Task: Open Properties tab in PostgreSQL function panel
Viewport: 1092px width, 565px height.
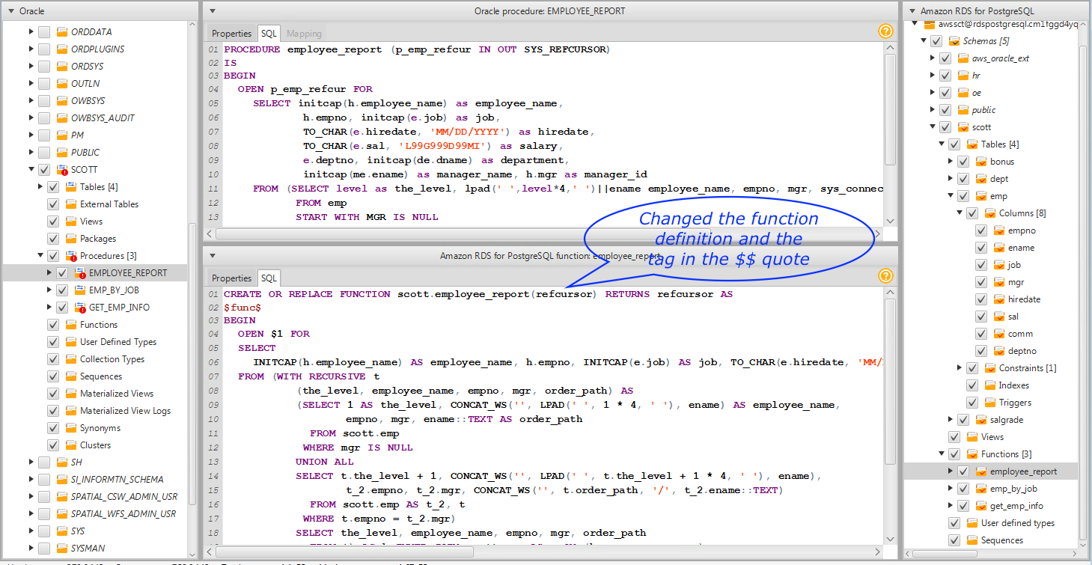Action: coord(231,278)
